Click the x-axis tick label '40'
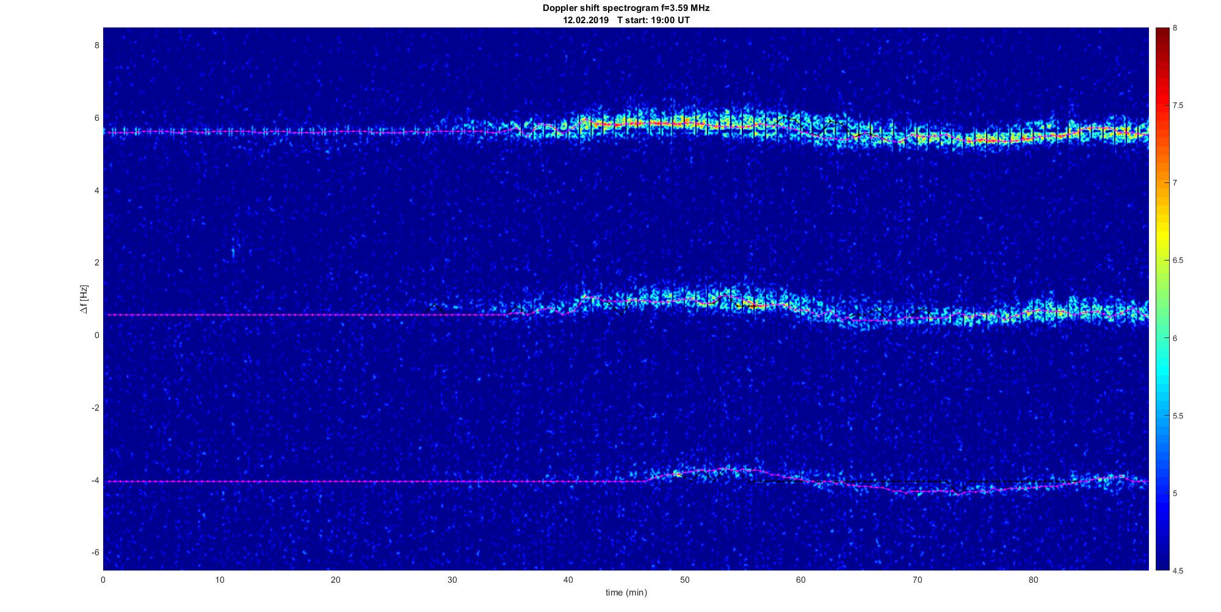 [x=568, y=580]
